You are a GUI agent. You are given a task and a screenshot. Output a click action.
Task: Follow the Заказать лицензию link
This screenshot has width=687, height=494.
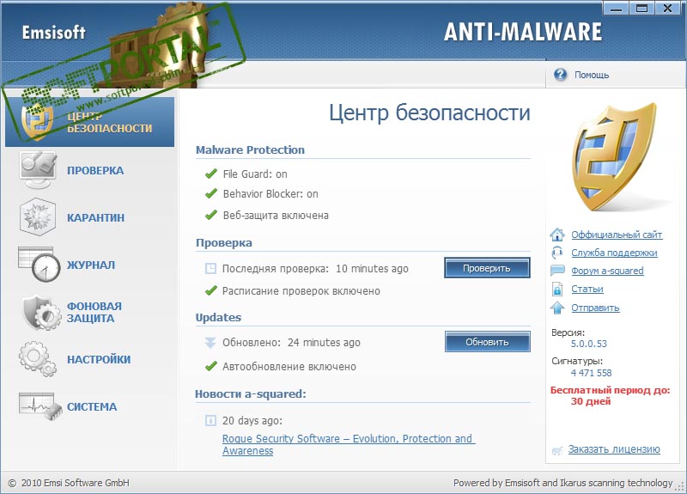click(x=614, y=449)
